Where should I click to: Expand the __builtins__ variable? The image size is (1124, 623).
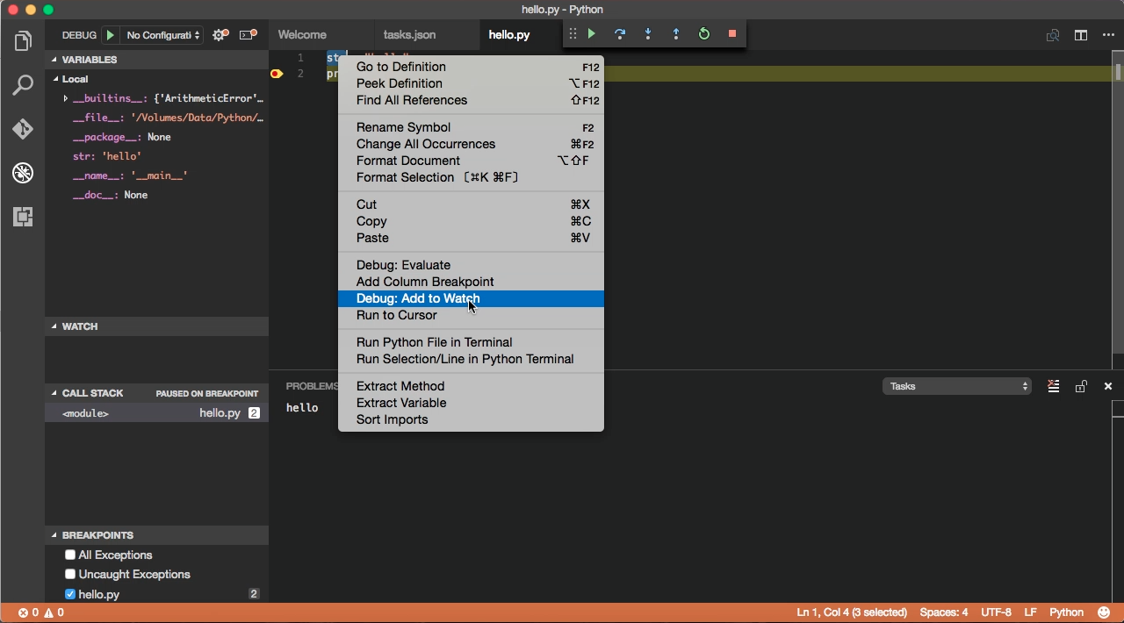pyautogui.click(x=66, y=98)
